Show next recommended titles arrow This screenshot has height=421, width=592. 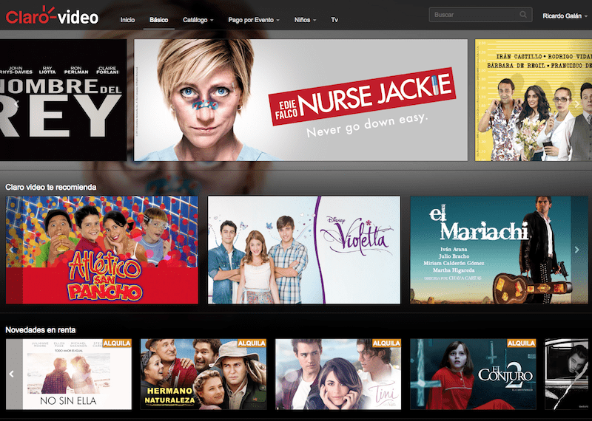tap(577, 250)
